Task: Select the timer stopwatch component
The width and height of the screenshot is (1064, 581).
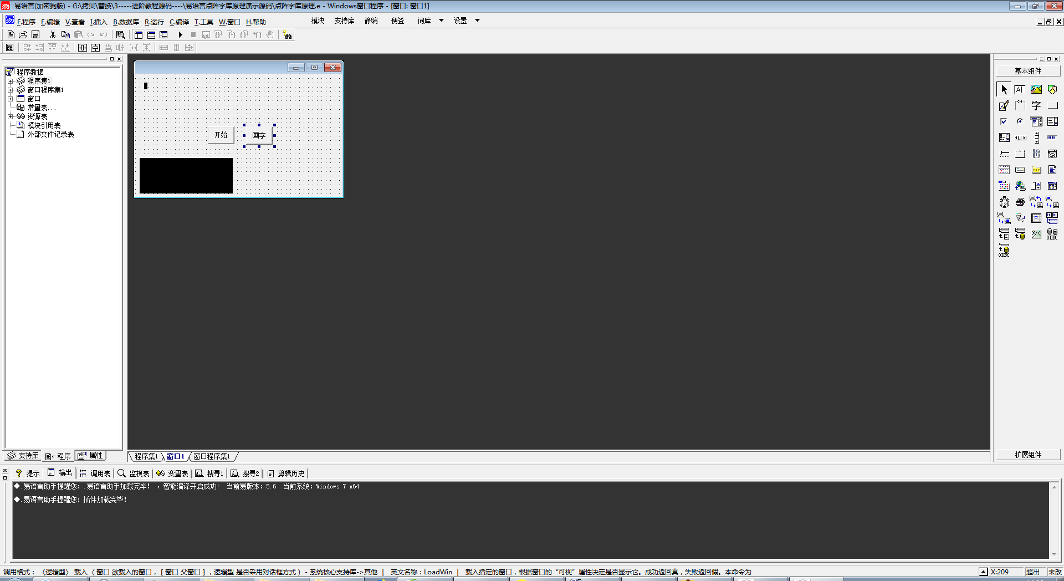Action: pyautogui.click(x=1004, y=202)
